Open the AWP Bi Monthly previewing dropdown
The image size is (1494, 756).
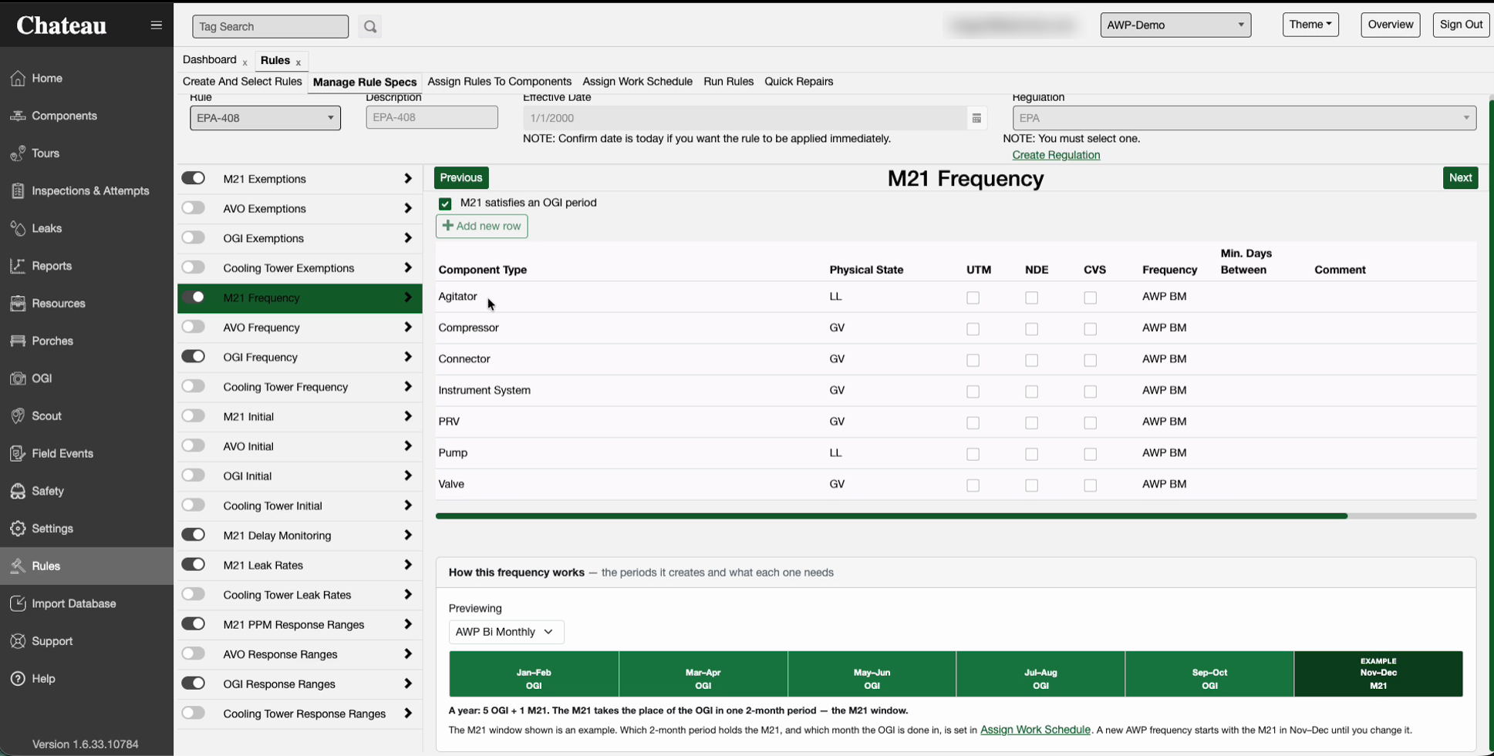tap(506, 632)
